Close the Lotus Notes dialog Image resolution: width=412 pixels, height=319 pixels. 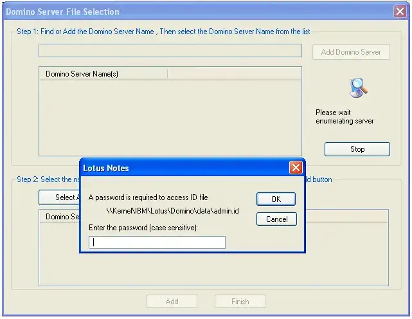click(296, 167)
